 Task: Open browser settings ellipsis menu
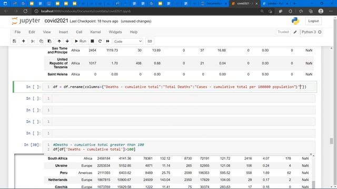(331, 11)
